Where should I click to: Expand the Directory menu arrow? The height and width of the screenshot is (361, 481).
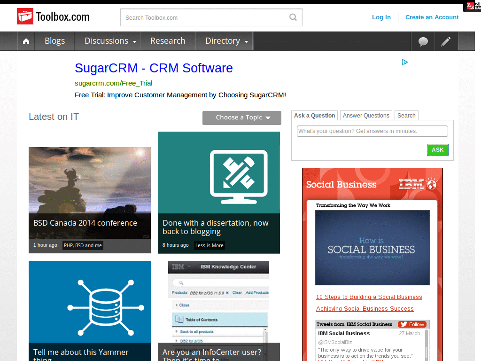click(x=246, y=42)
